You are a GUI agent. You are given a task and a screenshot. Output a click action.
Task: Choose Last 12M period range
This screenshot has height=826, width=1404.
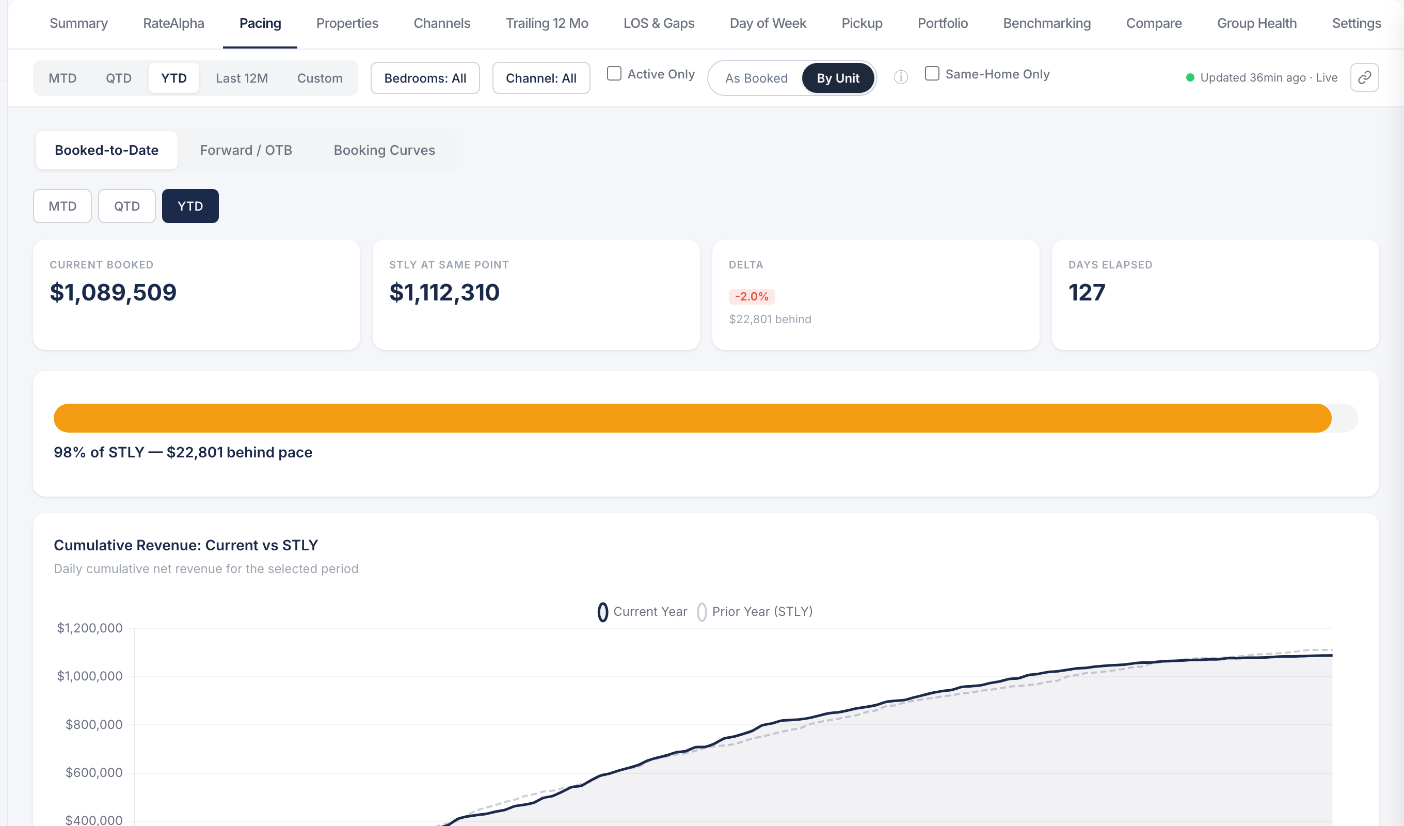point(242,78)
